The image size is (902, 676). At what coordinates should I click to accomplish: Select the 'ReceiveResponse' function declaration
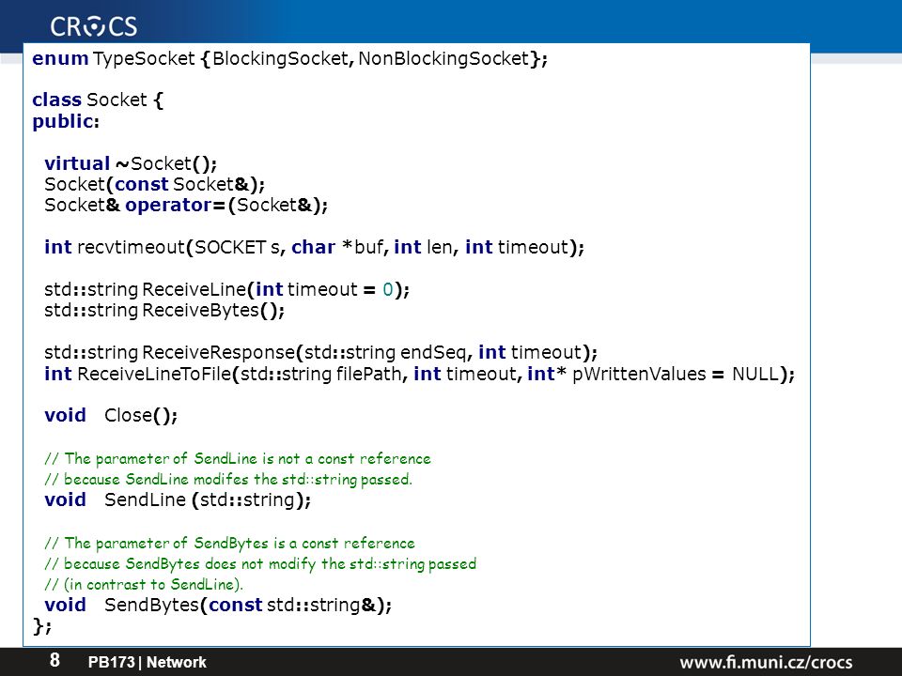(x=321, y=352)
